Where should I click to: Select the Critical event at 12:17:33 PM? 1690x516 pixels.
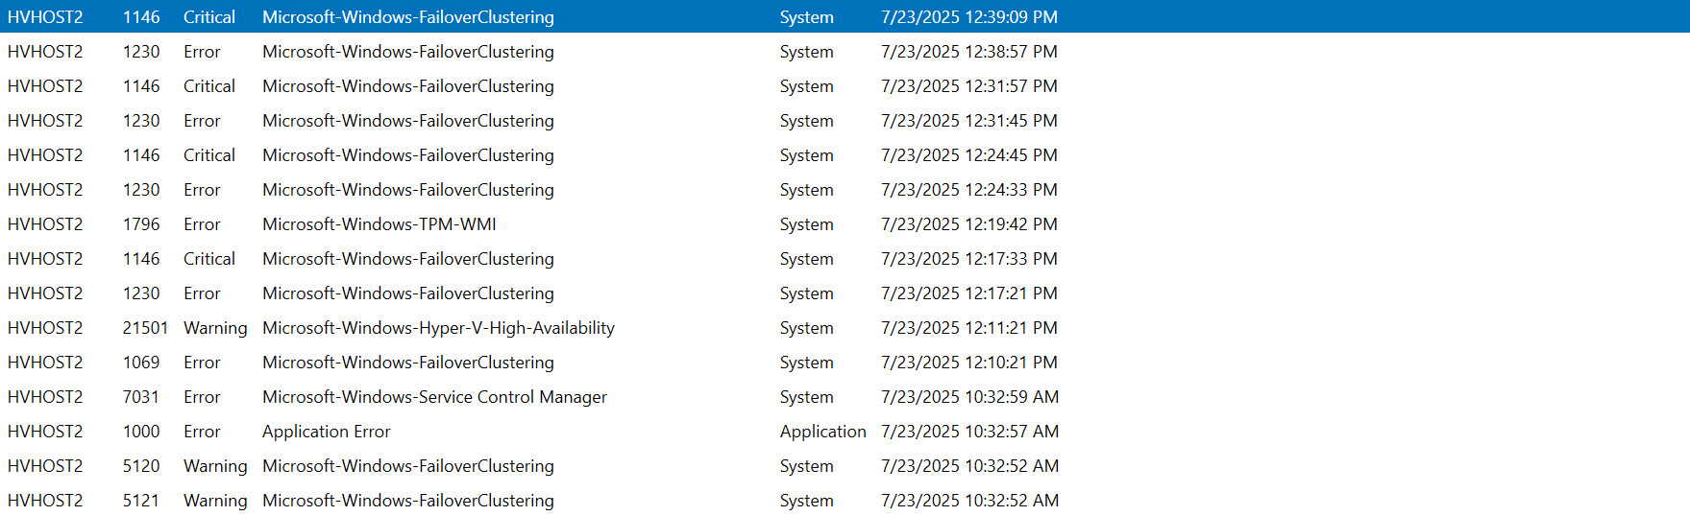pyautogui.click(x=845, y=259)
